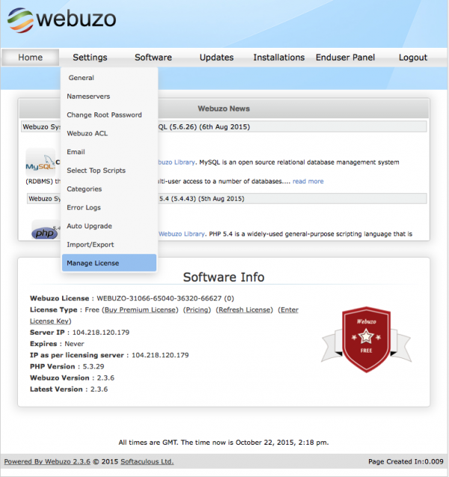This screenshot has height=477, width=449.
Task: Open Powered By Webuzo 2.3.6 footer link
Action: point(47,462)
